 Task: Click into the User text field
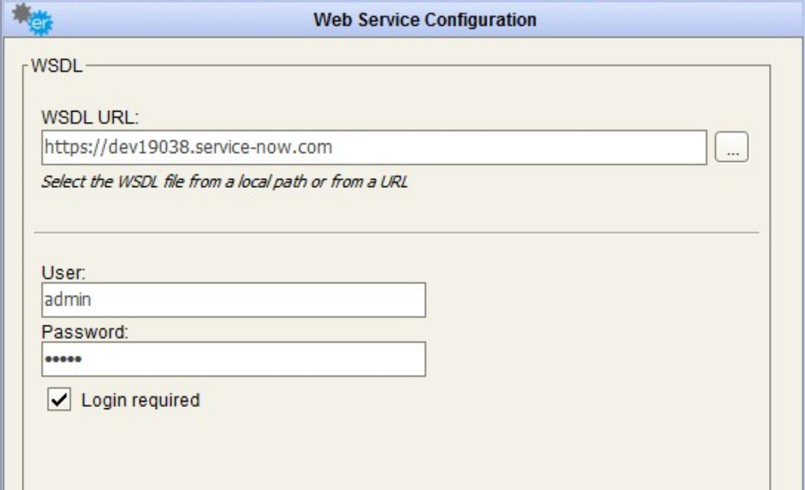233,300
